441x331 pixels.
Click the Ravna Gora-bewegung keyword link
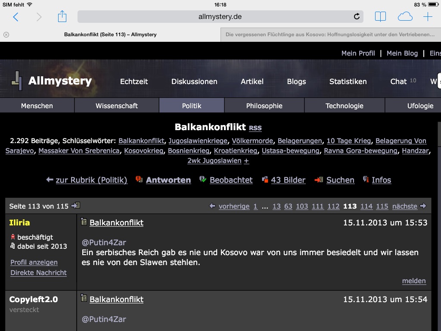pyautogui.click(x=360, y=150)
